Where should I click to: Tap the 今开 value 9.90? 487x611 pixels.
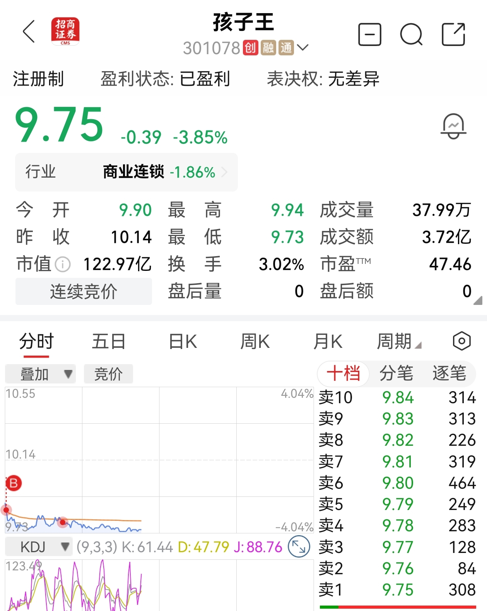[135, 210]
